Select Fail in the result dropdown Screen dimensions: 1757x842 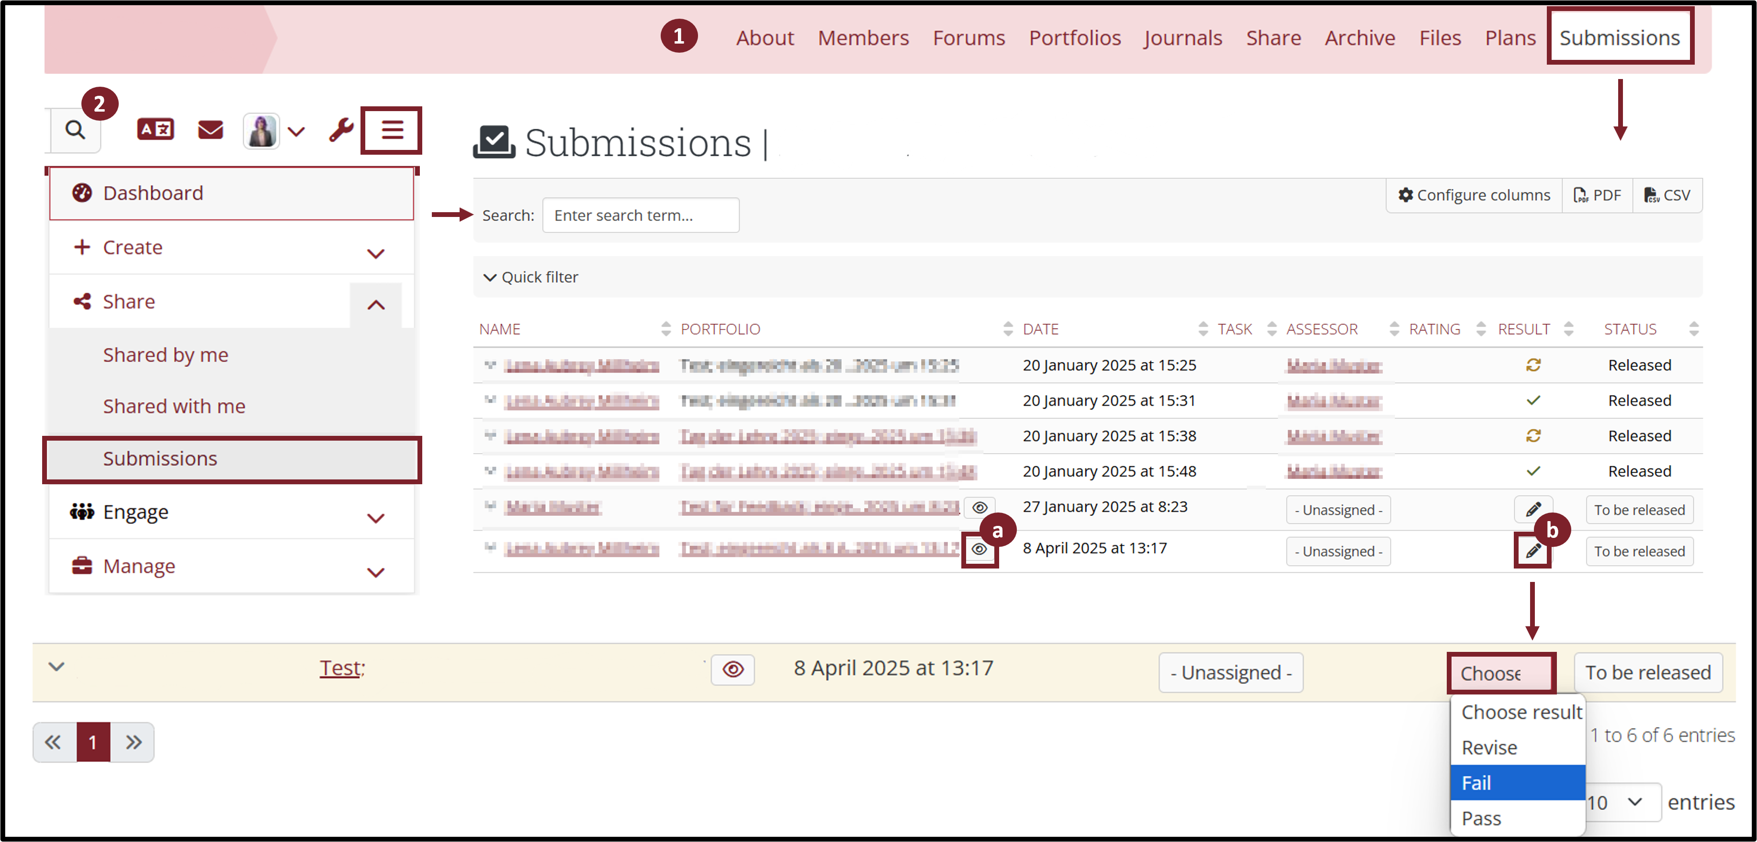pyautogui.click(x=1517, y=783)
